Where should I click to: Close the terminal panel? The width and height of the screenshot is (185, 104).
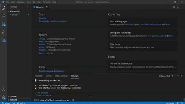click(182, 76)
